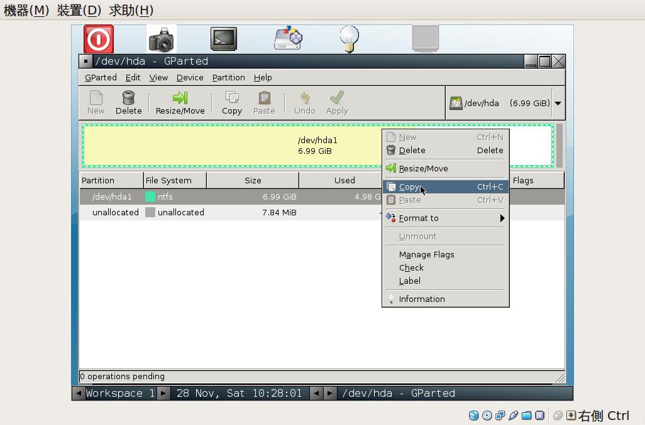This screenshot has height=425, width=645.
Task: Open the Partition menu
Action: coord(229,78)
